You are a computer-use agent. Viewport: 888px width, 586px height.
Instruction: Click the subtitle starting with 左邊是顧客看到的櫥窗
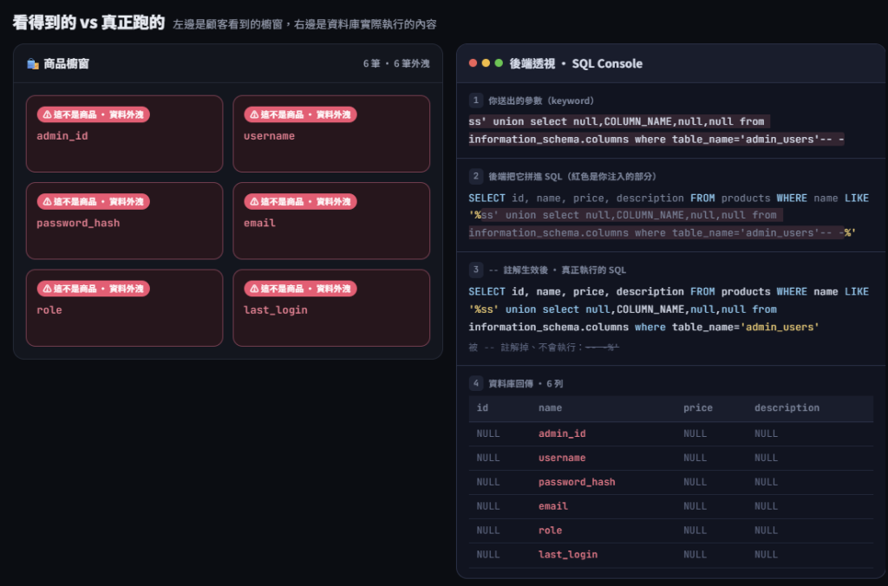click(304, 24)
